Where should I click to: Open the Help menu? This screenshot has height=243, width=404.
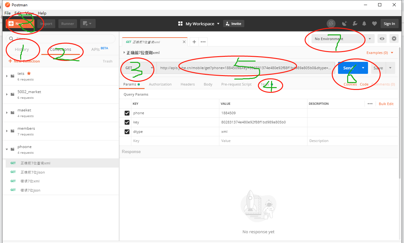[42, 13]
